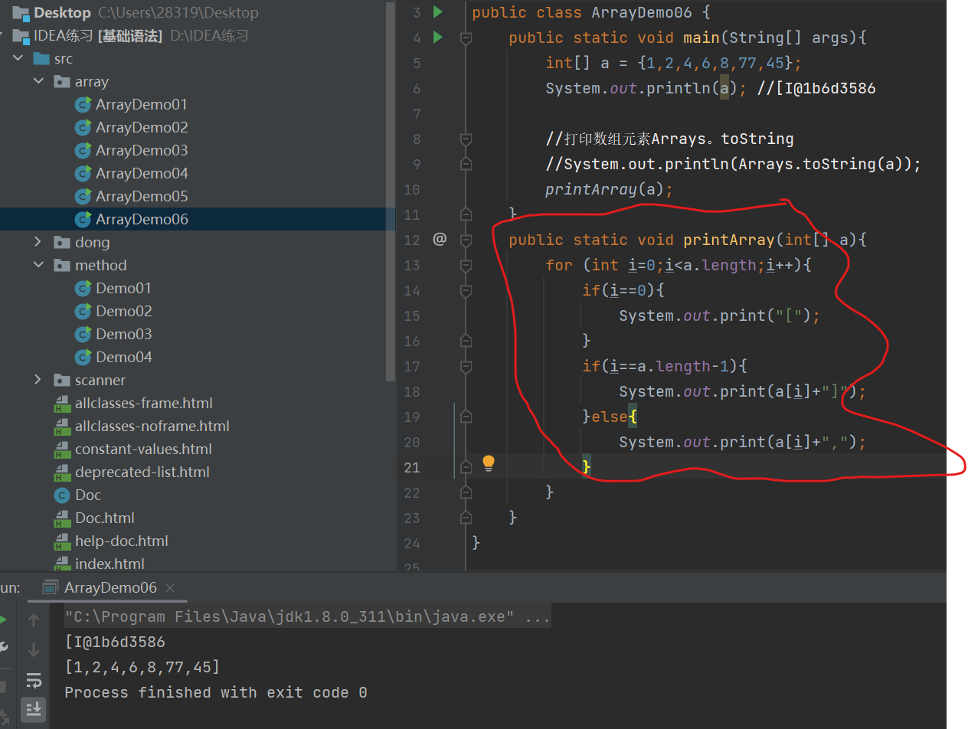
Task: Click the Desktop folder icon
Action: (21, 13)
